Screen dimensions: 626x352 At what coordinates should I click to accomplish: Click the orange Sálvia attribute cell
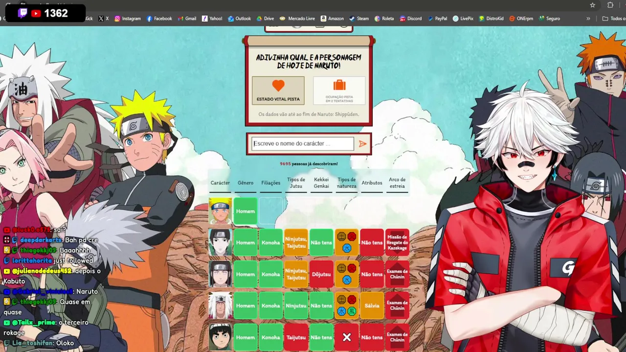[x=372, y=306]
